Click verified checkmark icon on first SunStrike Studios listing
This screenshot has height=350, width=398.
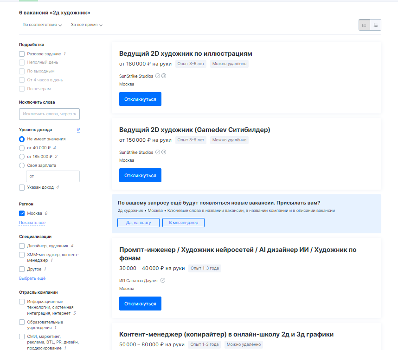coord(158,76)
